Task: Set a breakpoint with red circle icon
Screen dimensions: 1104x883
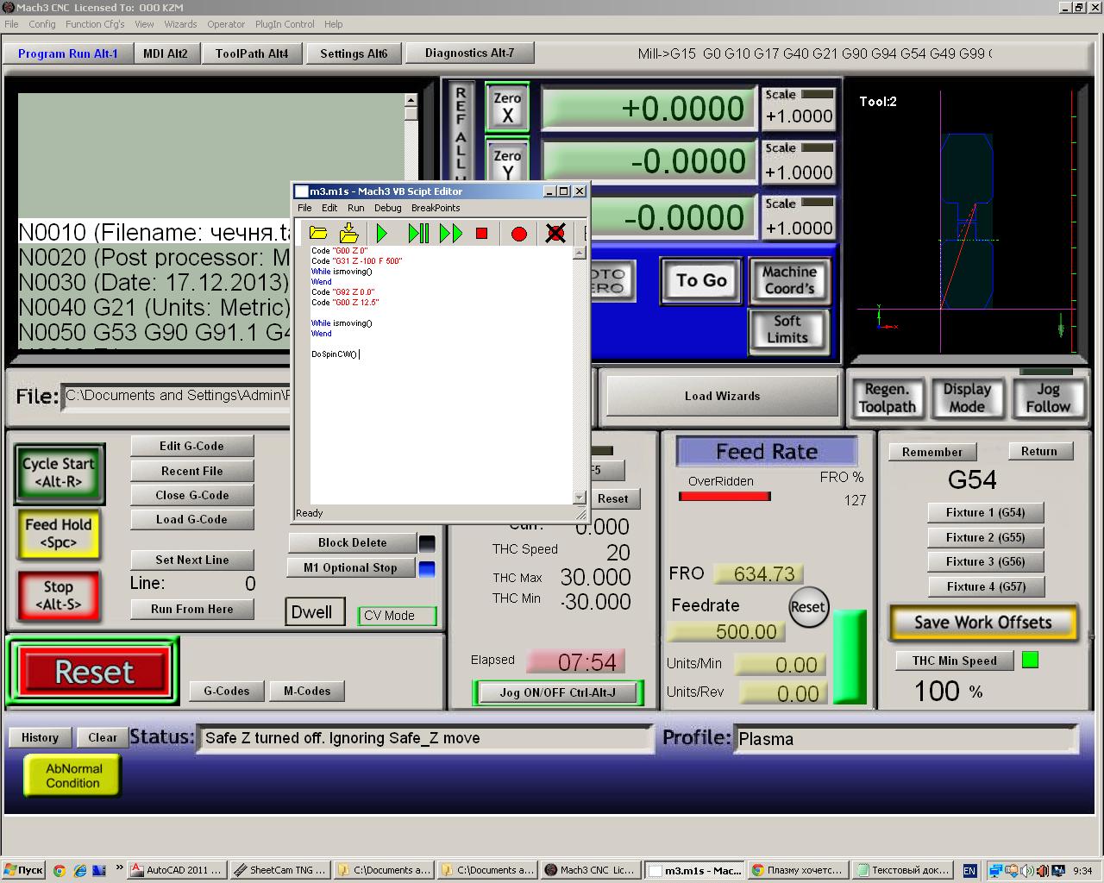Action: click(519, 233)
